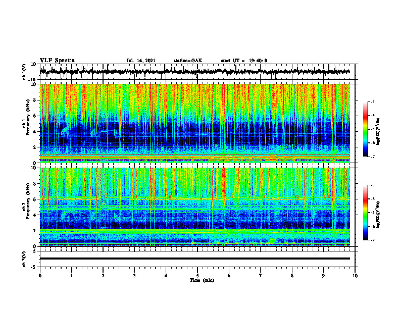Click the "ch.1(V)" waveform axis label
The width and height of the screenshot is (400, 309).
[x=24, y=72]
